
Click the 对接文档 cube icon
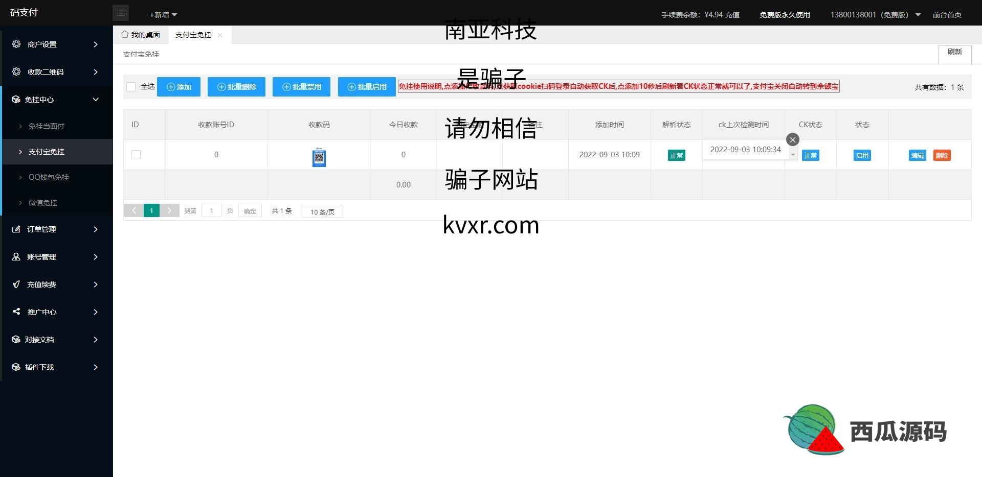16,339
